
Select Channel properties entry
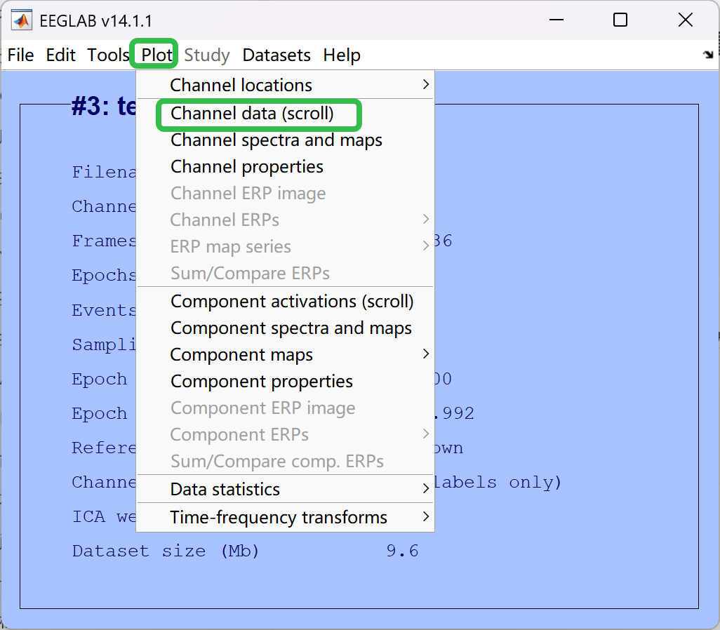(x=285, y=167)
